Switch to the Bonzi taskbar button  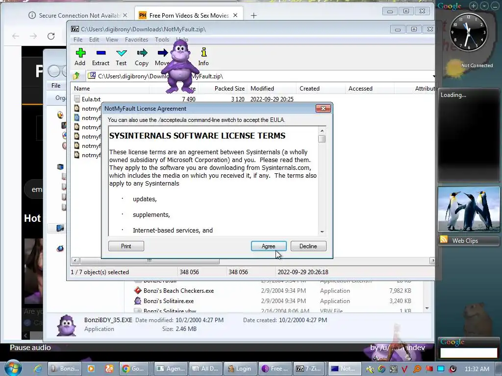click(x=65, y=369)
